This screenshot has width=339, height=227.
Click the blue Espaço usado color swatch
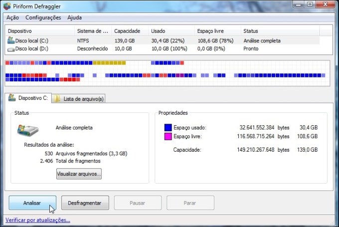168,127
